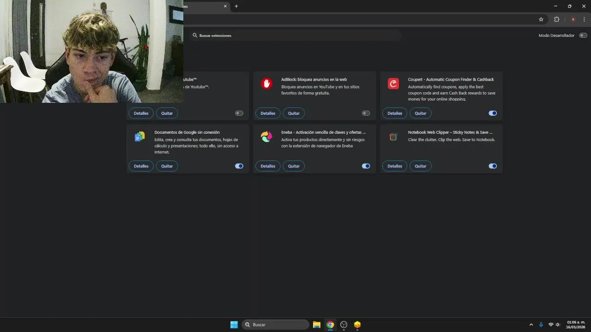Click the Google Docs offline extension icon
This screenshot has width=591, height=332.
coord(139,136)
